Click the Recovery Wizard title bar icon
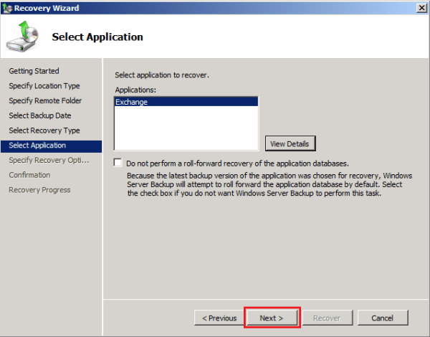430x337 pixels. pos(8,8)
